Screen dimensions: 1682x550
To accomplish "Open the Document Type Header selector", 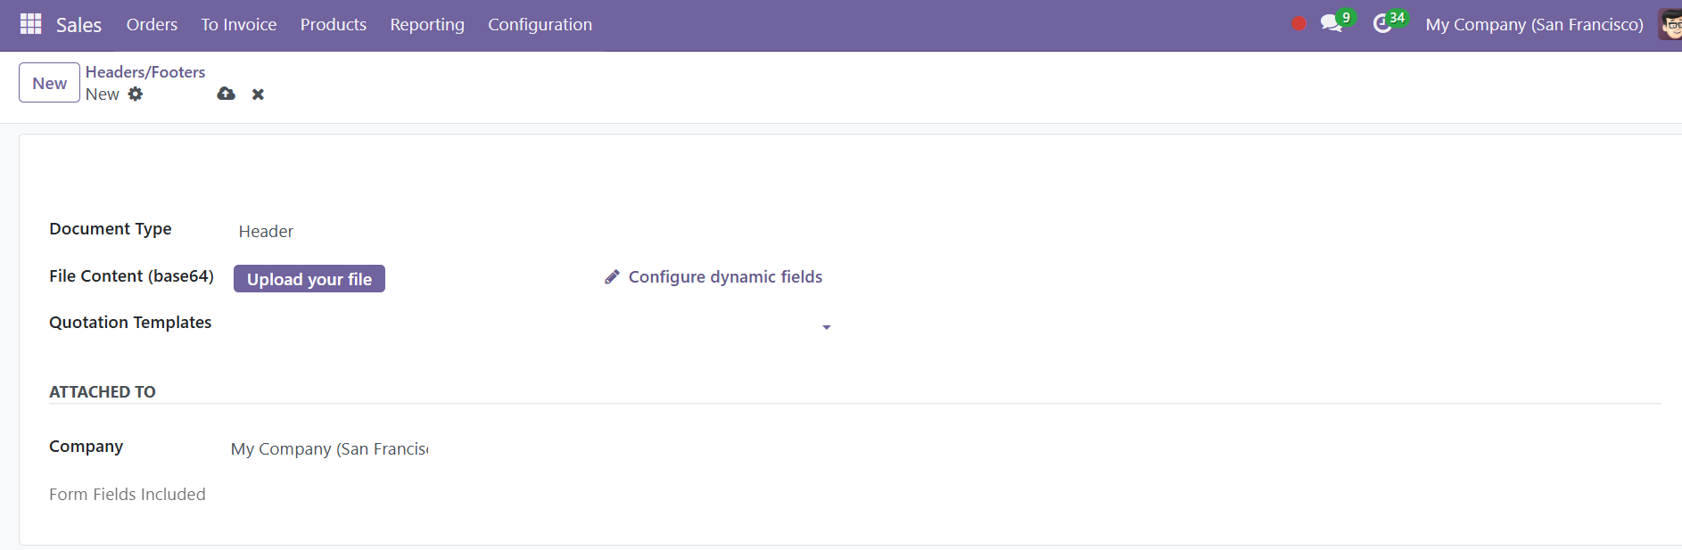I will 533,232.
